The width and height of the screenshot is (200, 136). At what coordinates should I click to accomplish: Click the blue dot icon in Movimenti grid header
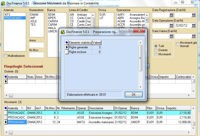[6, 108]
